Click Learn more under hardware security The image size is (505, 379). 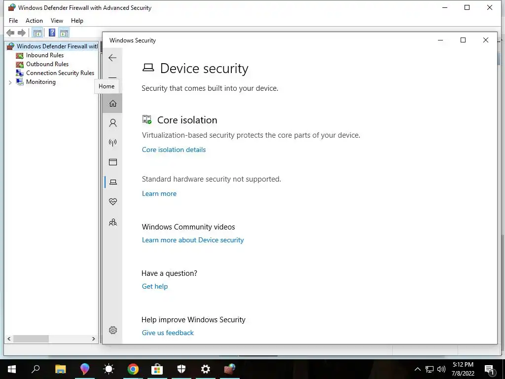tap(159, 193)
